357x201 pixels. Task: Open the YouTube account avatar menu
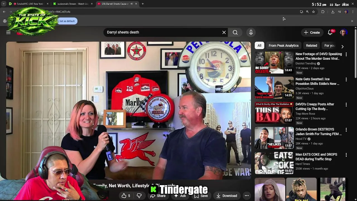pos(343,32)
